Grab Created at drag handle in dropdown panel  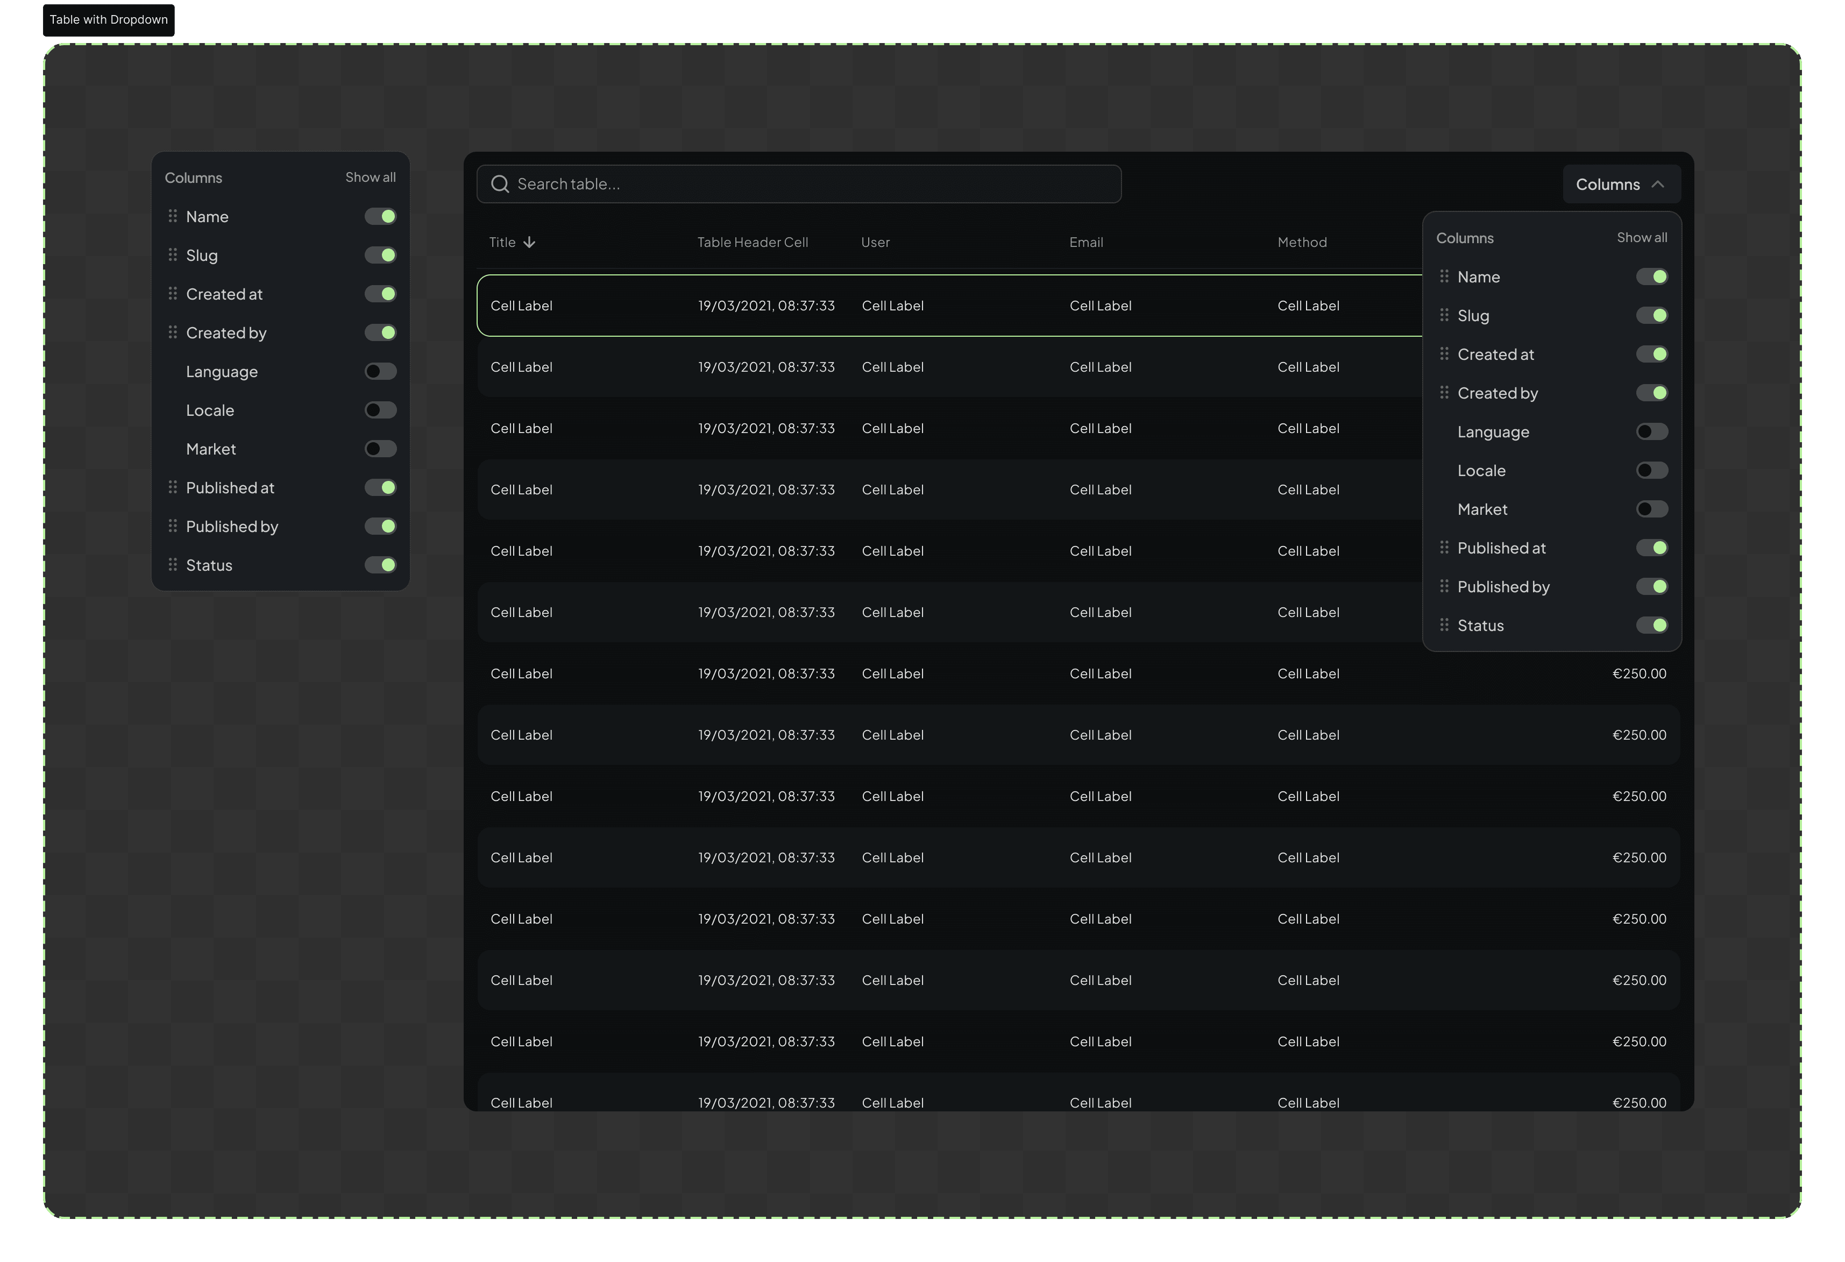pos(1444,354)
